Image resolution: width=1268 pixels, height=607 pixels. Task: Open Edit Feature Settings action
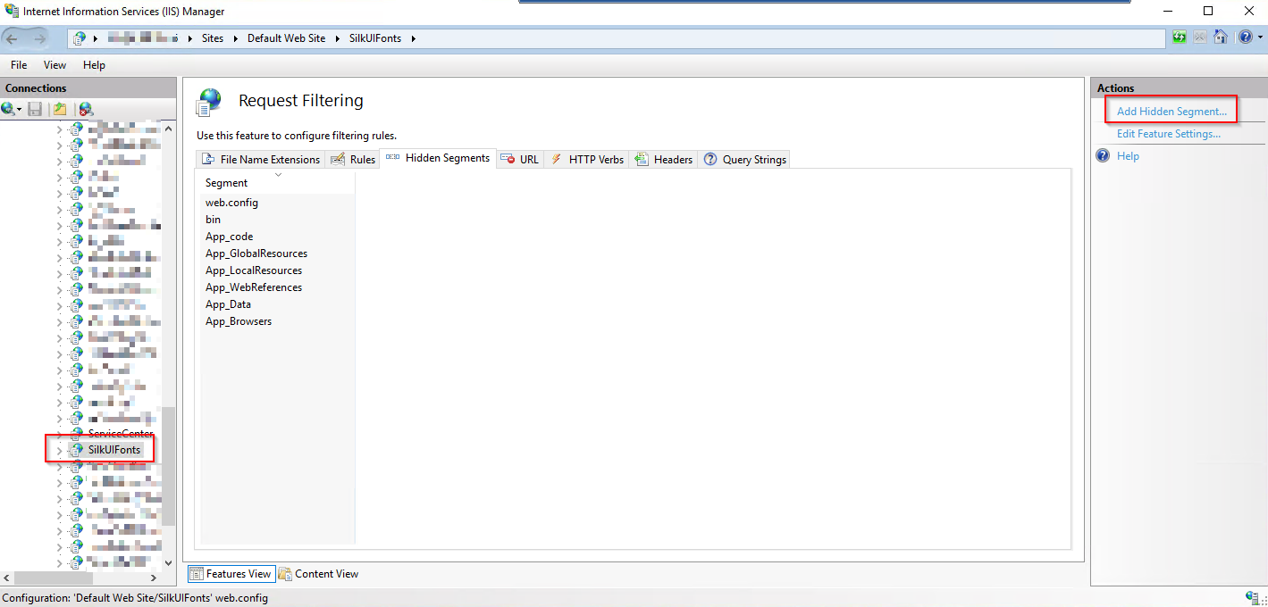coord(1168,134)
